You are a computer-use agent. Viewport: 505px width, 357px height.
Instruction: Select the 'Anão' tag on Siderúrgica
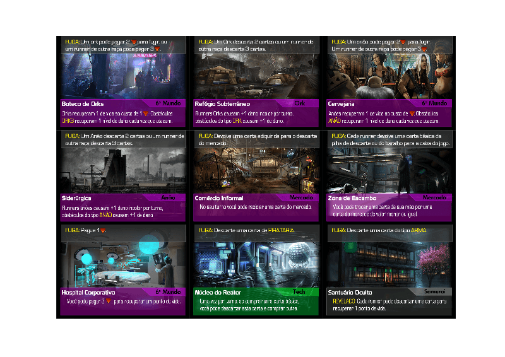[168, 197]
